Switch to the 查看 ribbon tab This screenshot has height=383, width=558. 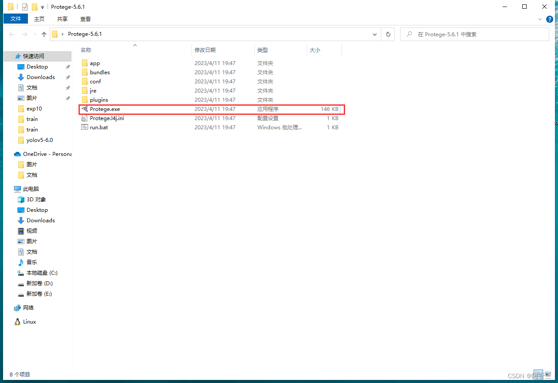pos(86,19)
